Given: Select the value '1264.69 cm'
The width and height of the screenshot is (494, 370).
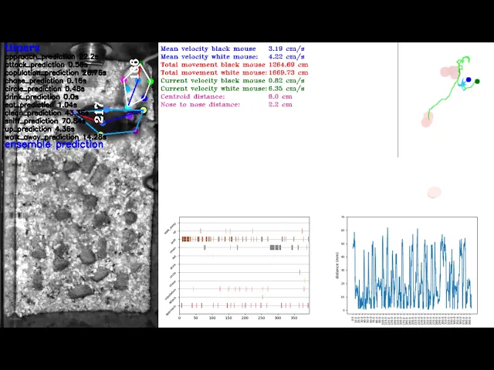Looking at the screenshot, I should [288, 65].
